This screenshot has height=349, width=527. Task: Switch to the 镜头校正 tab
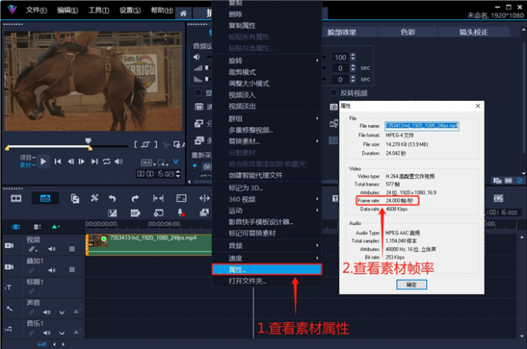coord(474,32)
